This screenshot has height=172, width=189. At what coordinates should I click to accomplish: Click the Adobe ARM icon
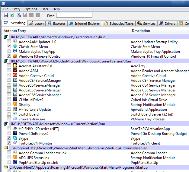pos(15,71)
